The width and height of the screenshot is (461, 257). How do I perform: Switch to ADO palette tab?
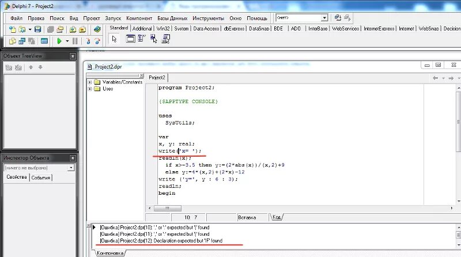click(296, 28)
